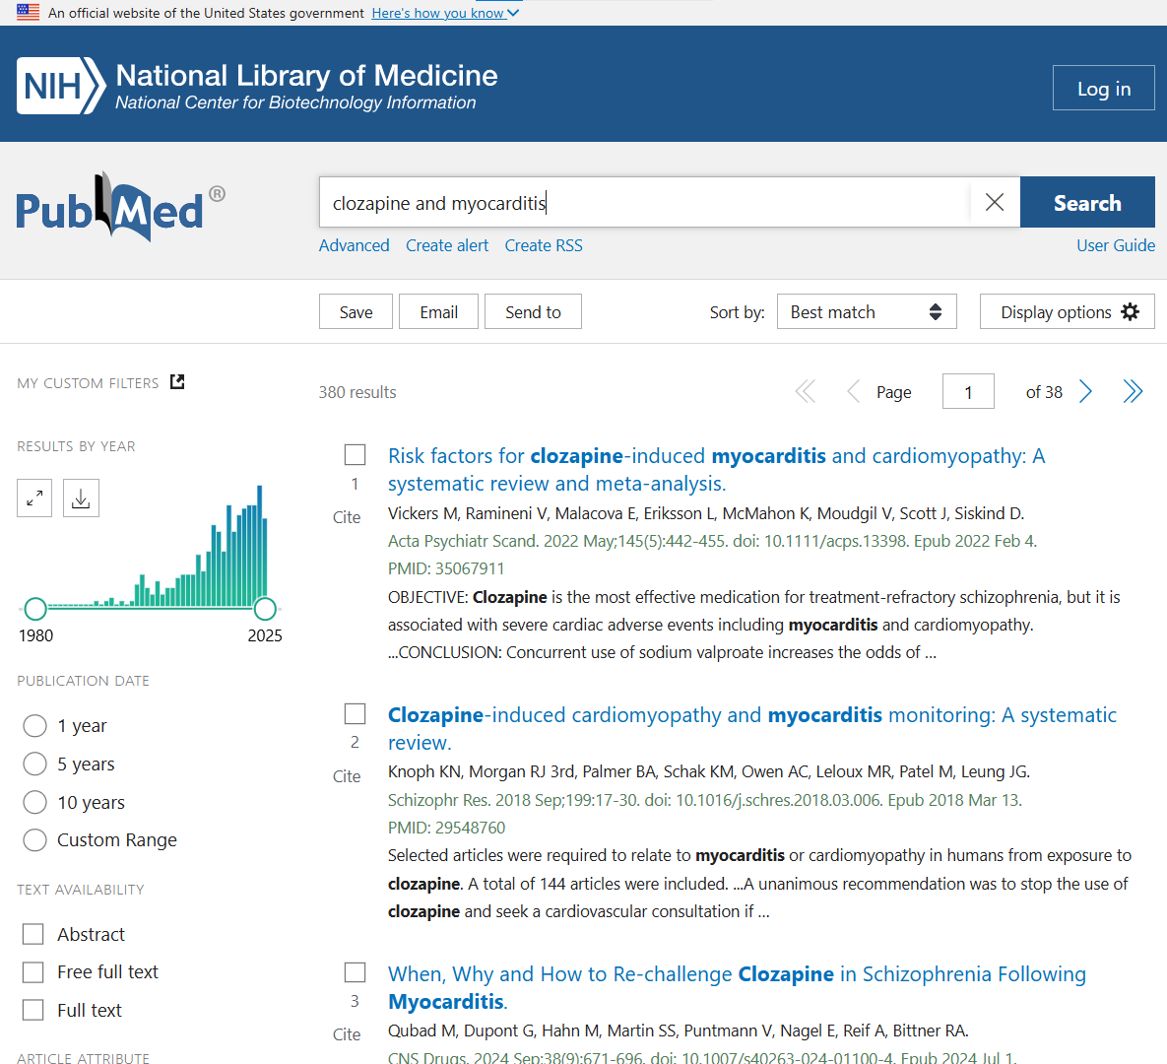Clear the search box with X icon
The width and height of the screenshot is (1167, 1064).
995,202
